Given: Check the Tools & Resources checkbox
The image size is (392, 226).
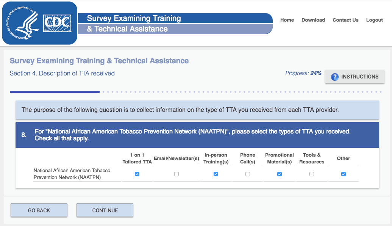Looking at the screenshot, I should pos(312,174).
